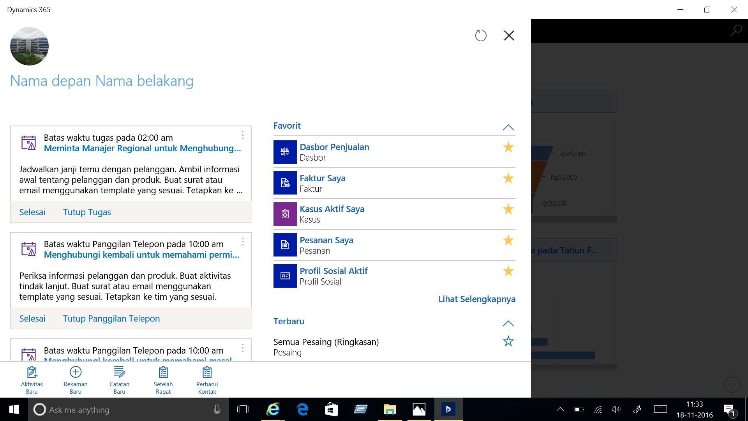The image size is (748, 421).
Task: Open Rekaman Baru from bottom bar
Action: pos(76,373)
